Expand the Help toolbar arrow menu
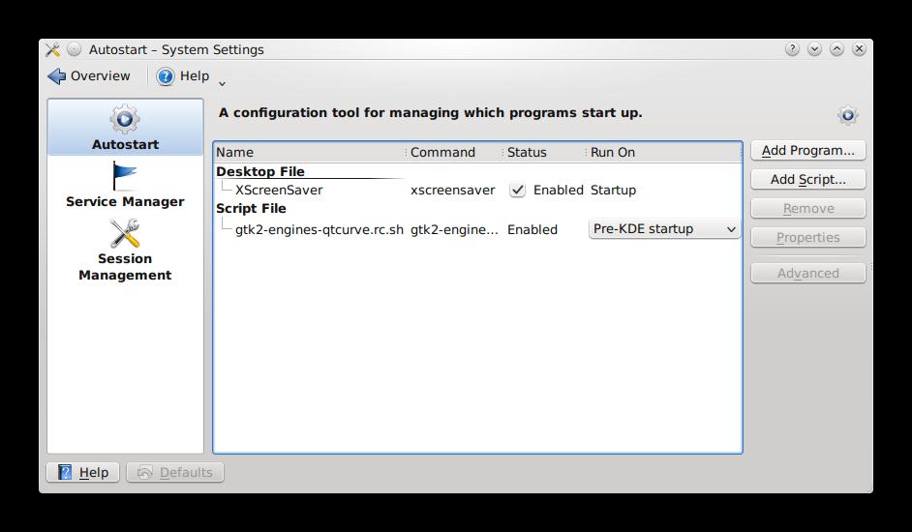The width and height of the screenshot is (912, 532). [223, 83]
